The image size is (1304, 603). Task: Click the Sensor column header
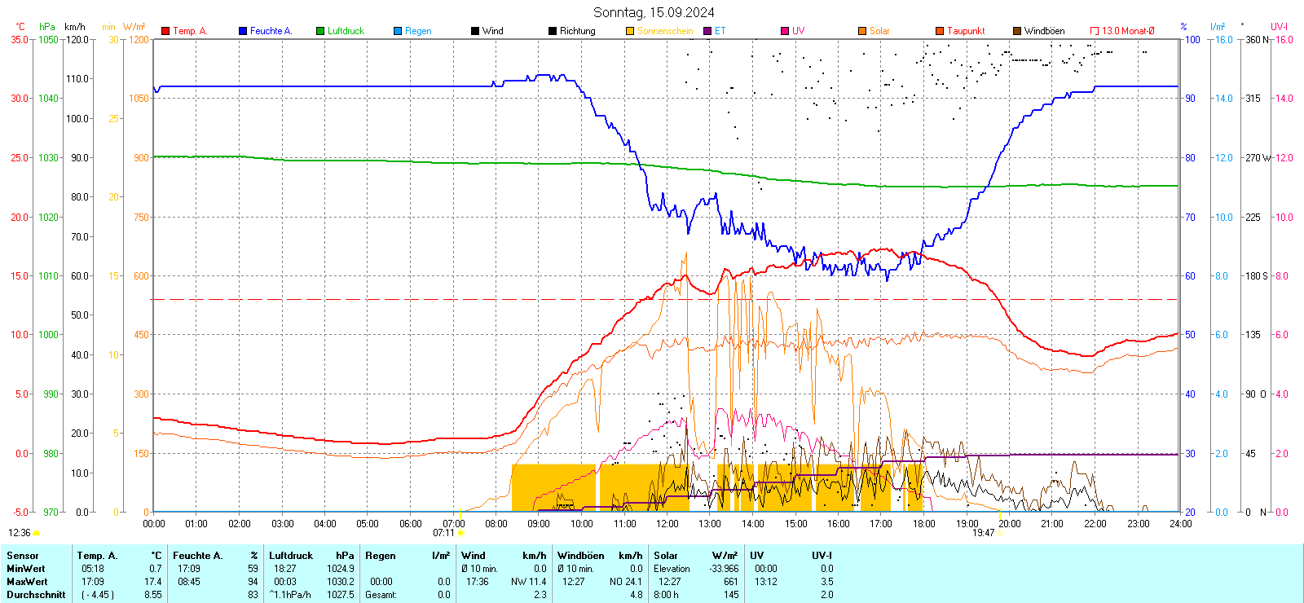click(23, 556)
